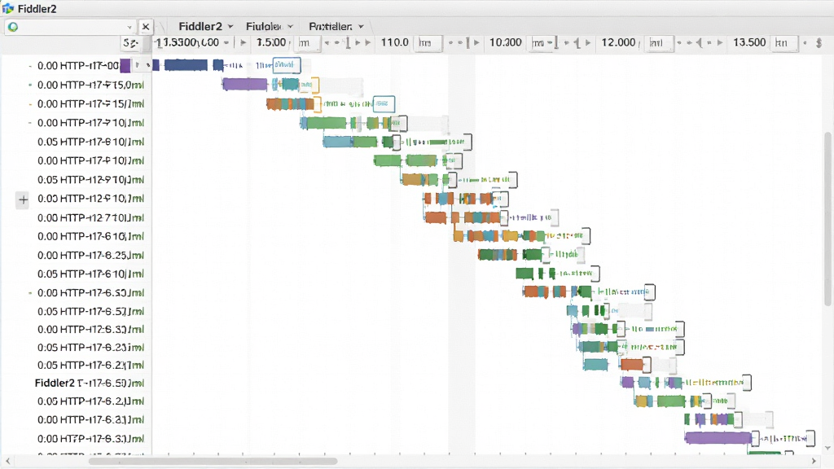
Task: Collapse the first 0.00 HTTP-117-00 row marker
Action: (x=30, y=66)
